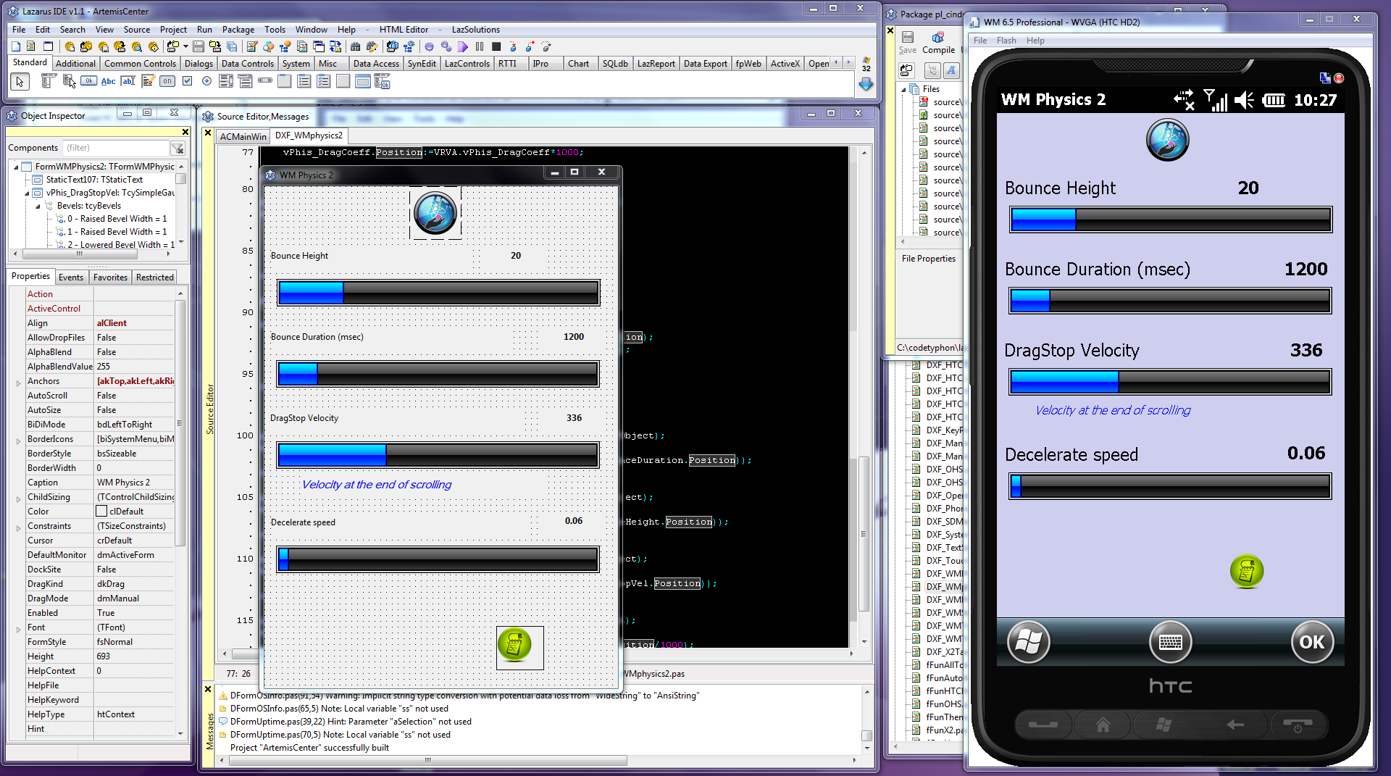Tap the Home hardware key on phone

(x=1103, y=724)
